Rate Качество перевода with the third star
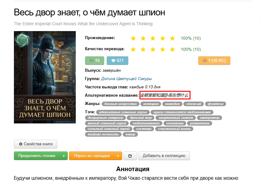This screenshot has width=261, height=181. pyautogui.click(x=153, y=49)
